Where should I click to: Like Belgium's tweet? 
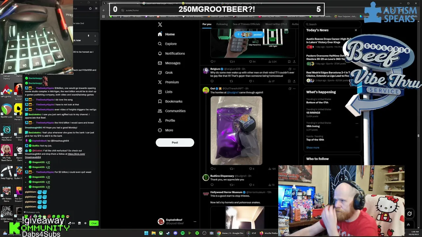[251, 81]
